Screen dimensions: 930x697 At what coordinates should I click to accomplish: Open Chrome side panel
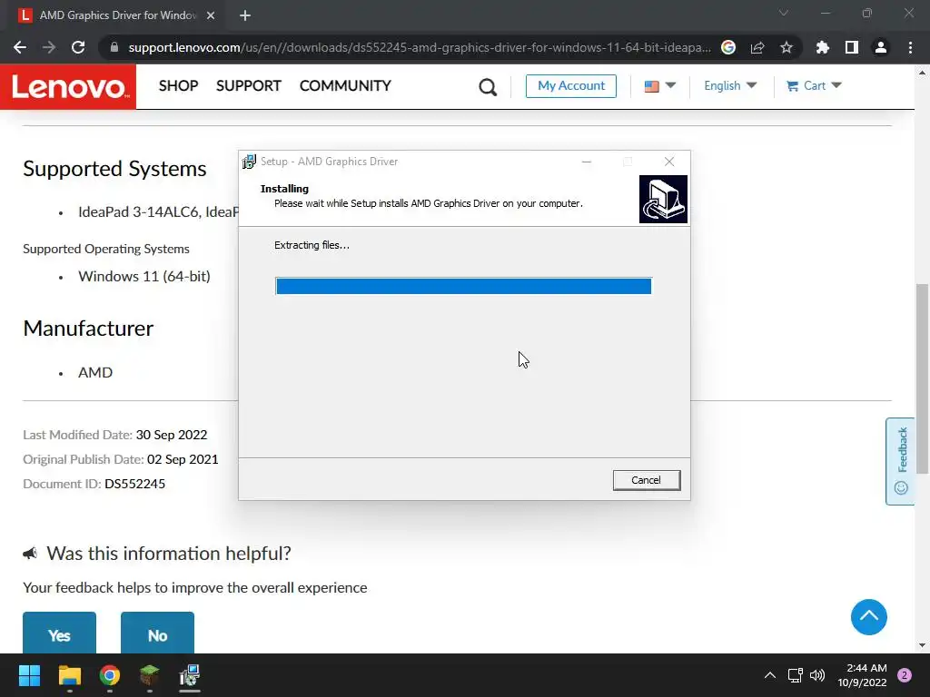coord(852,47)
